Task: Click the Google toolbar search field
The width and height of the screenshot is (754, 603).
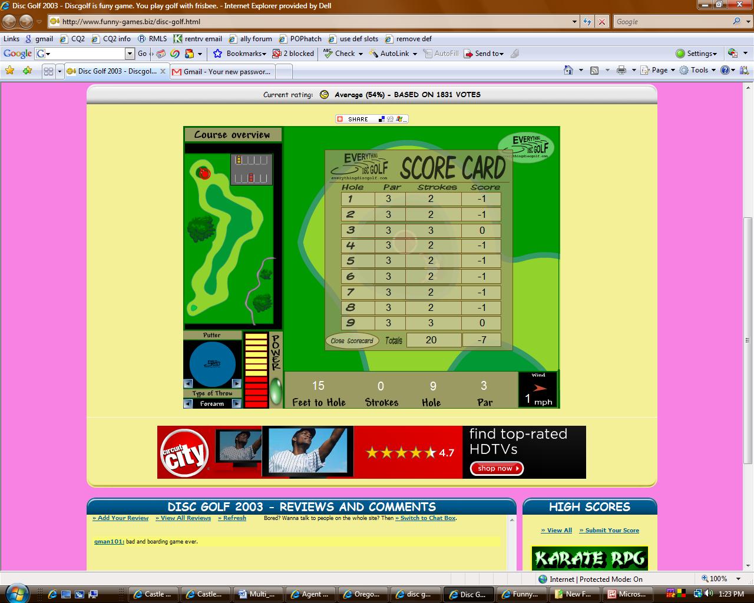Action: [x=85, y=54]
